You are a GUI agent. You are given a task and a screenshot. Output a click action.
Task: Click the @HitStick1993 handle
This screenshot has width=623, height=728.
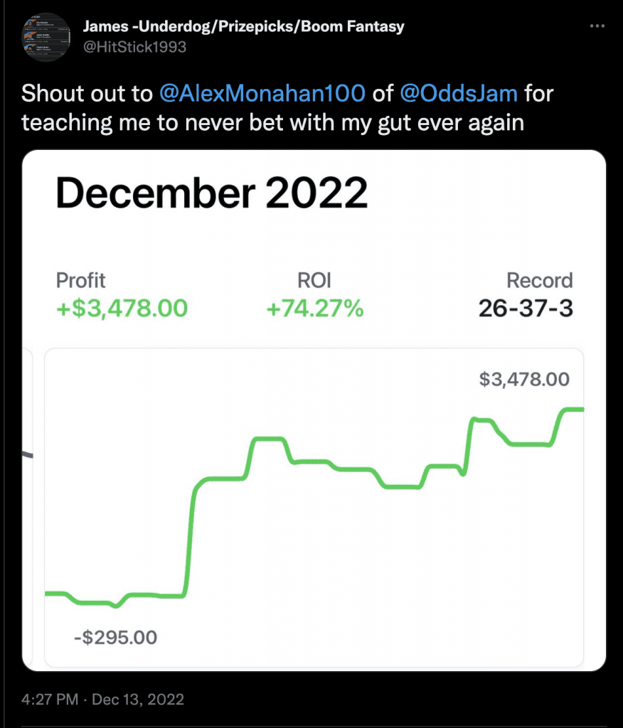click(x=134, y=47)
